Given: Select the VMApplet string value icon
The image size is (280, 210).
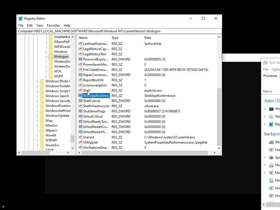Looking at the screenshot, I should (x=80, y=142).
